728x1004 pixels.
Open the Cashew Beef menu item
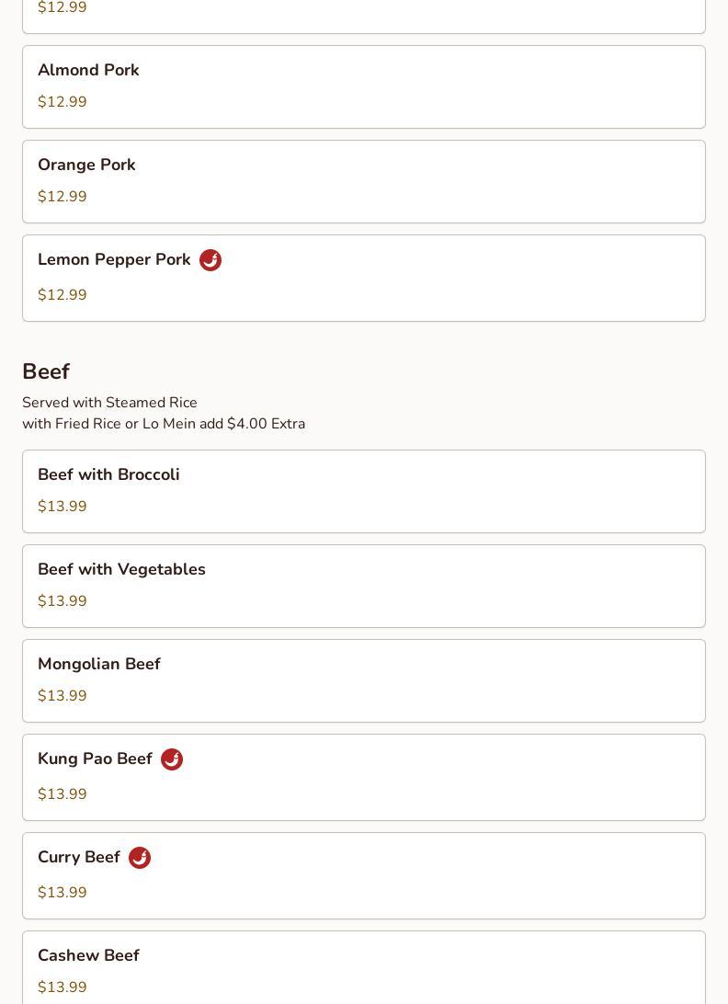tap(364, 967)
